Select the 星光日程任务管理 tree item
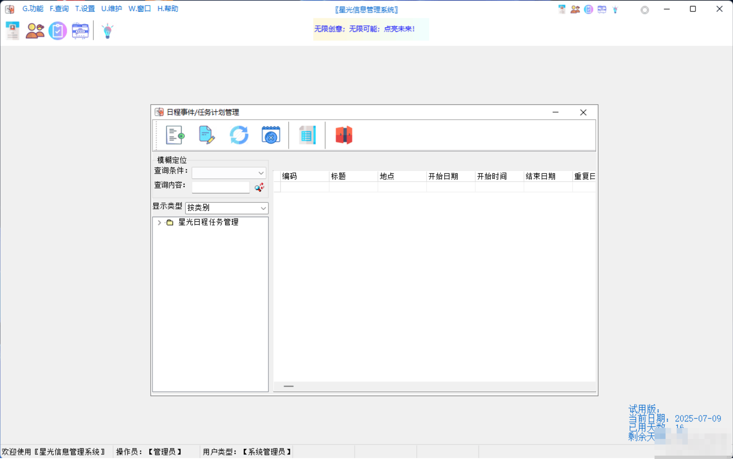This screenshot has width=733, height=459. pyautogui.click(x=209, y=222)
